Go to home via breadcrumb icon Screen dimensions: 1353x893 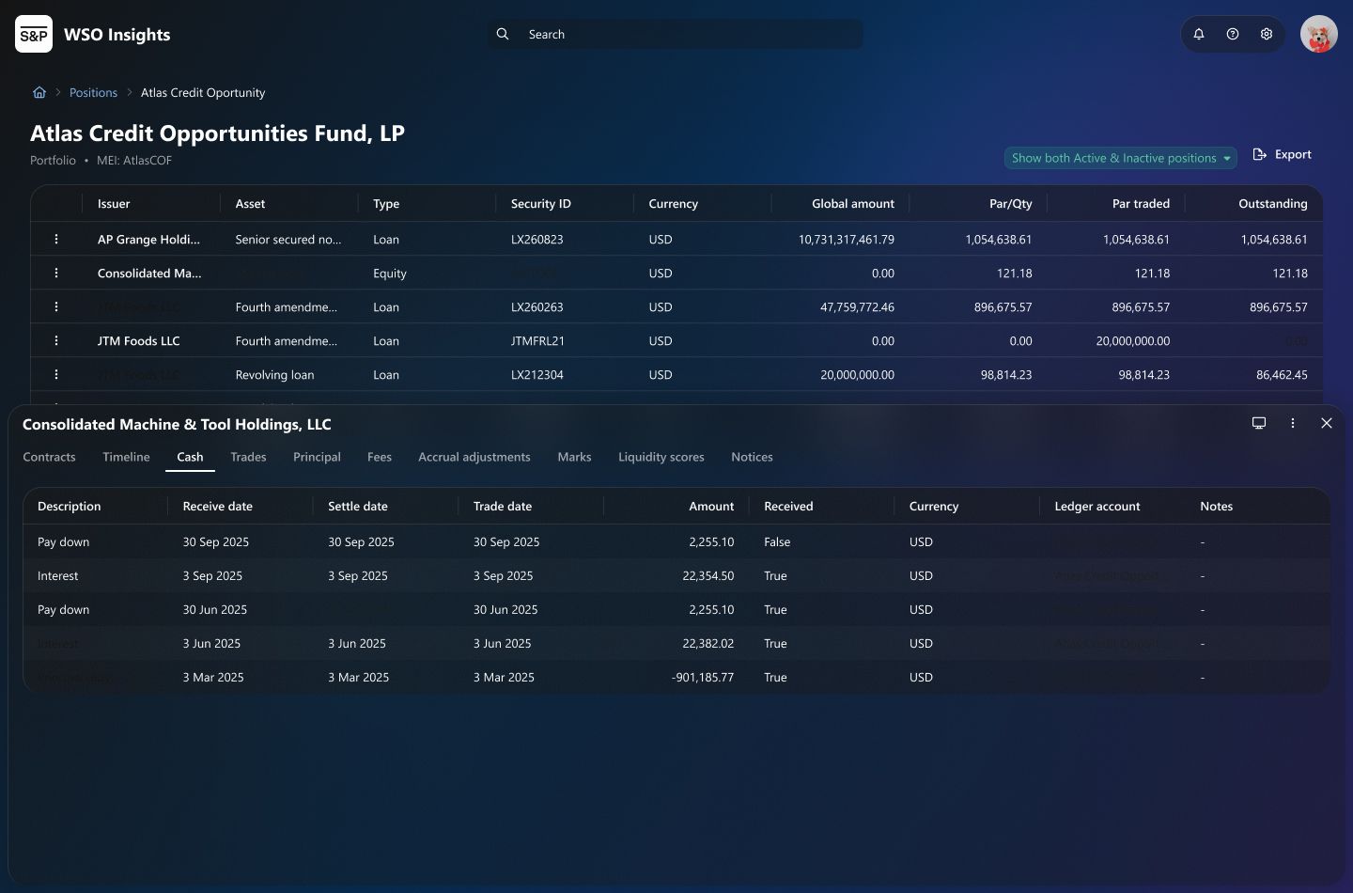39,92
